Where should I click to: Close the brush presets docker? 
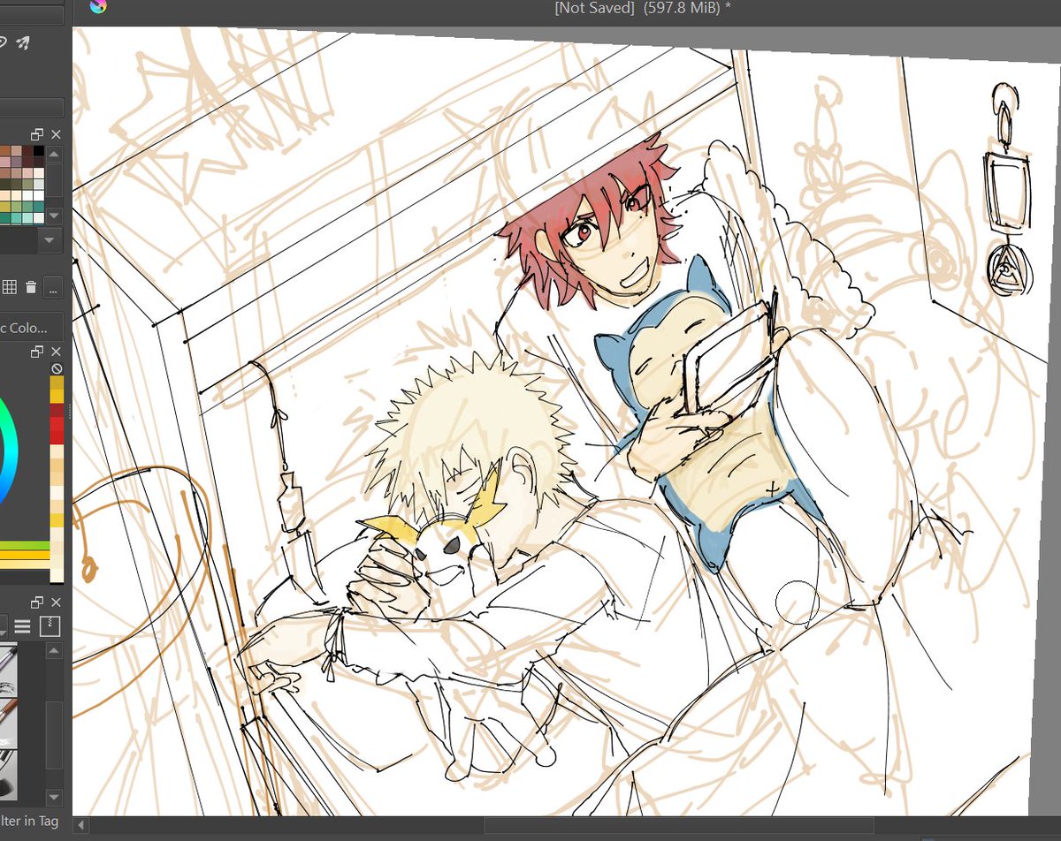pyautogui.click(x=56, y=602)
